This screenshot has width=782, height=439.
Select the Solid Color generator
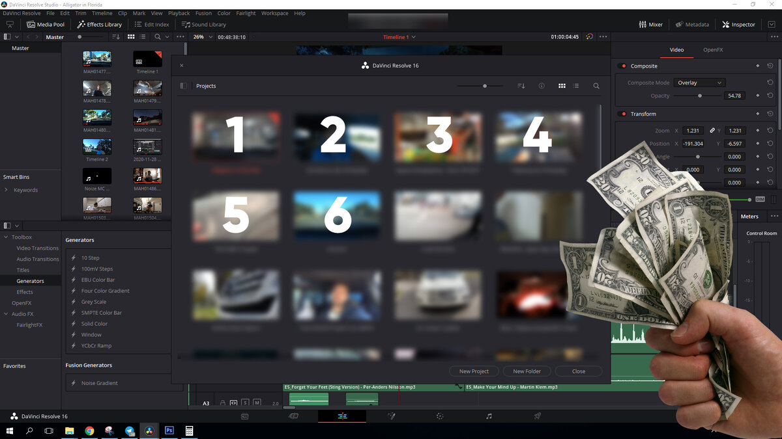coord(94,324)
